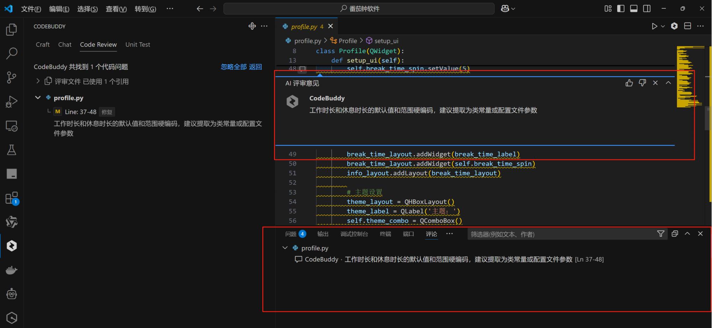
Task: Click the editor minimap overview
Action: click(689, 77)
